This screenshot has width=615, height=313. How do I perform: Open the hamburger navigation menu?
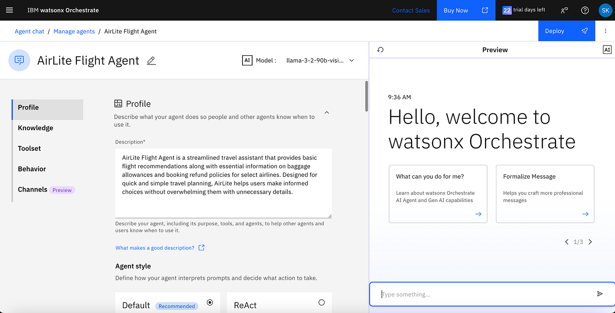click(10, 10)
